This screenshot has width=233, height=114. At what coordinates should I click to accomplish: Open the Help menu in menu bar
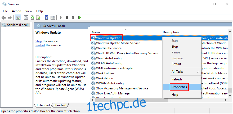click(x=39, y=11)
